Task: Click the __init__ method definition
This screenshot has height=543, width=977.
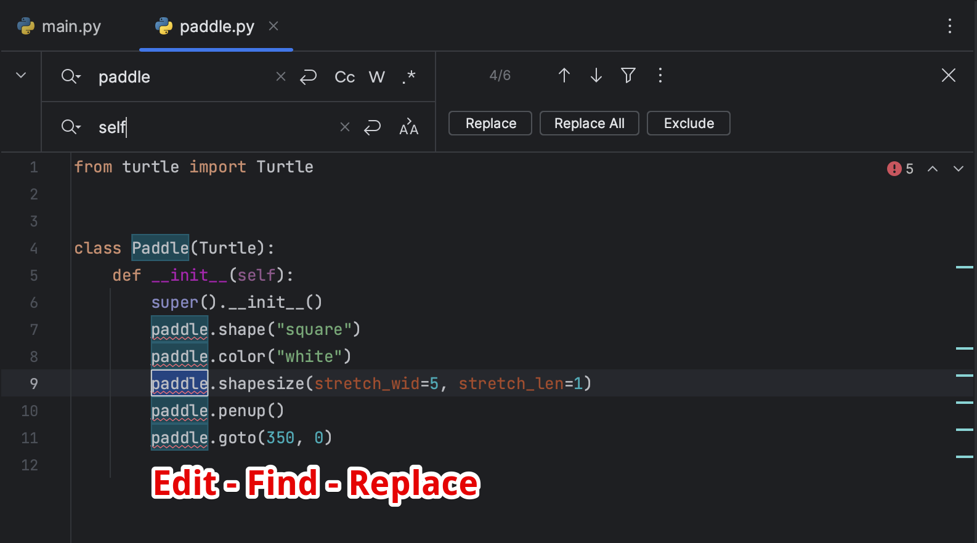Action: click(x=189, y=275)
